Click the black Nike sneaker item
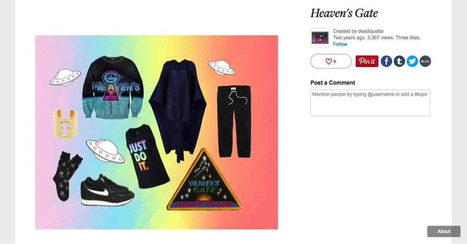The height and width of the screenshot is (244, 467). point(107,190)
